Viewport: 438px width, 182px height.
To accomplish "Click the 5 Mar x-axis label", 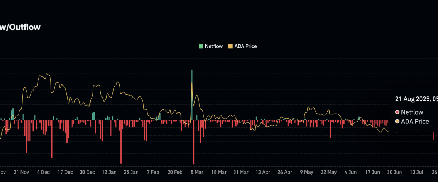I will pos(196,172).
